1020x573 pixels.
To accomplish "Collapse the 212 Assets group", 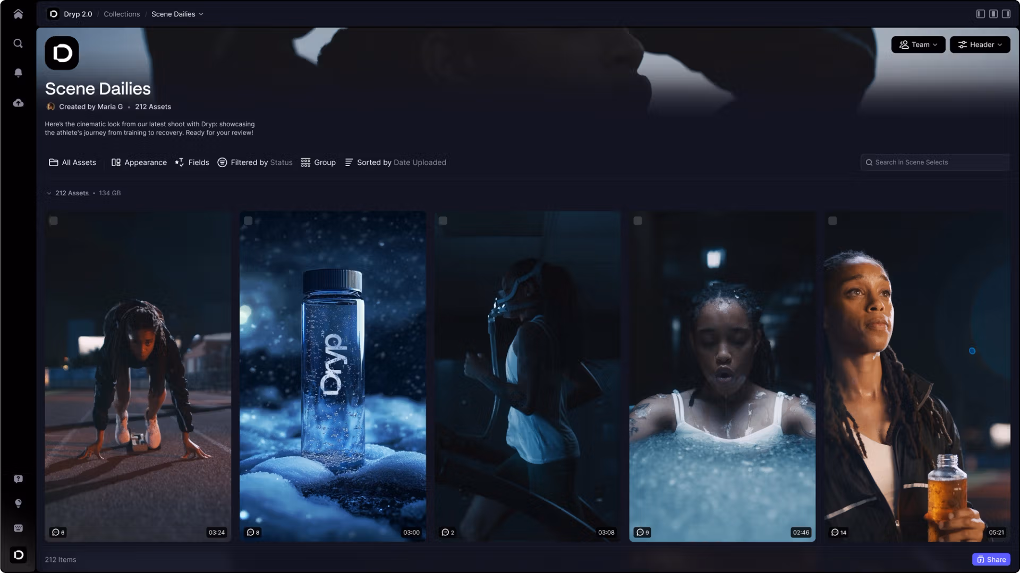I will tap(49, 193).
